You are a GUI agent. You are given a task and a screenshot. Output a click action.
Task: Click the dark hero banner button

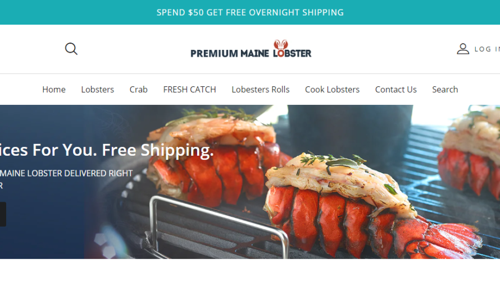[3, 214]
